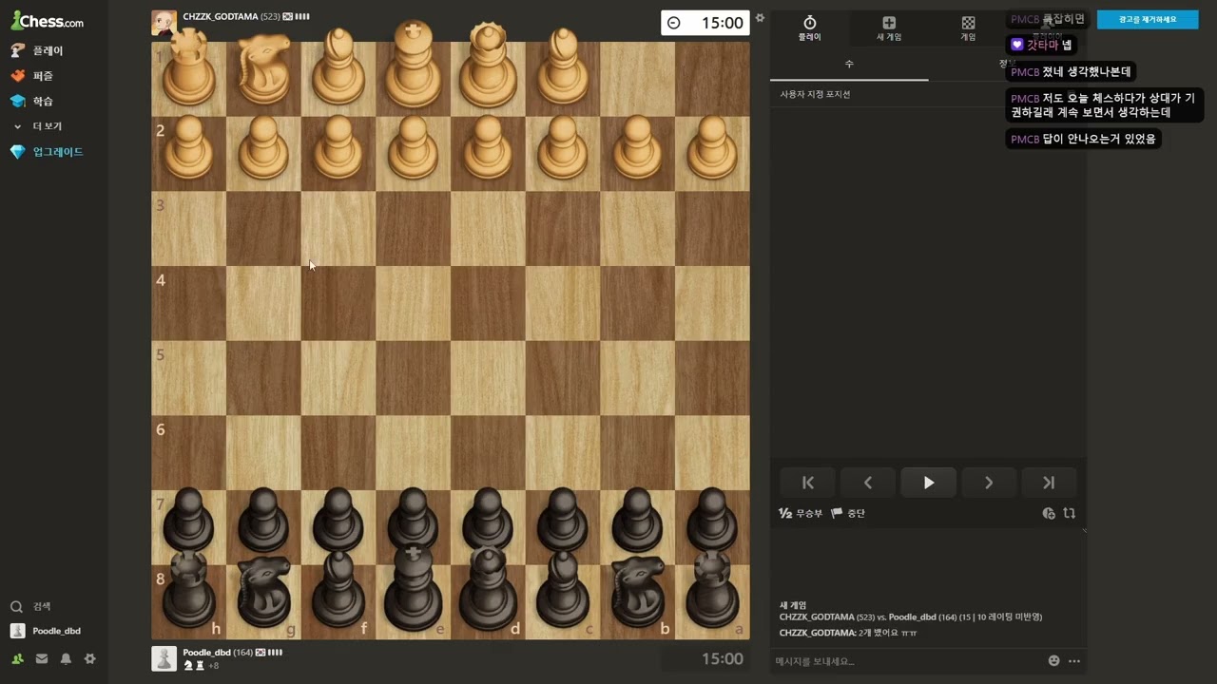The height and width of the screenshot is (684, 1217).
Task: Select the black knight on b8
Action: 637,593
